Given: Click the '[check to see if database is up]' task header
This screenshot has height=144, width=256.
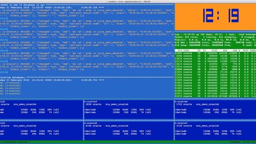Looking at the screenshot, I should point(22,5).
